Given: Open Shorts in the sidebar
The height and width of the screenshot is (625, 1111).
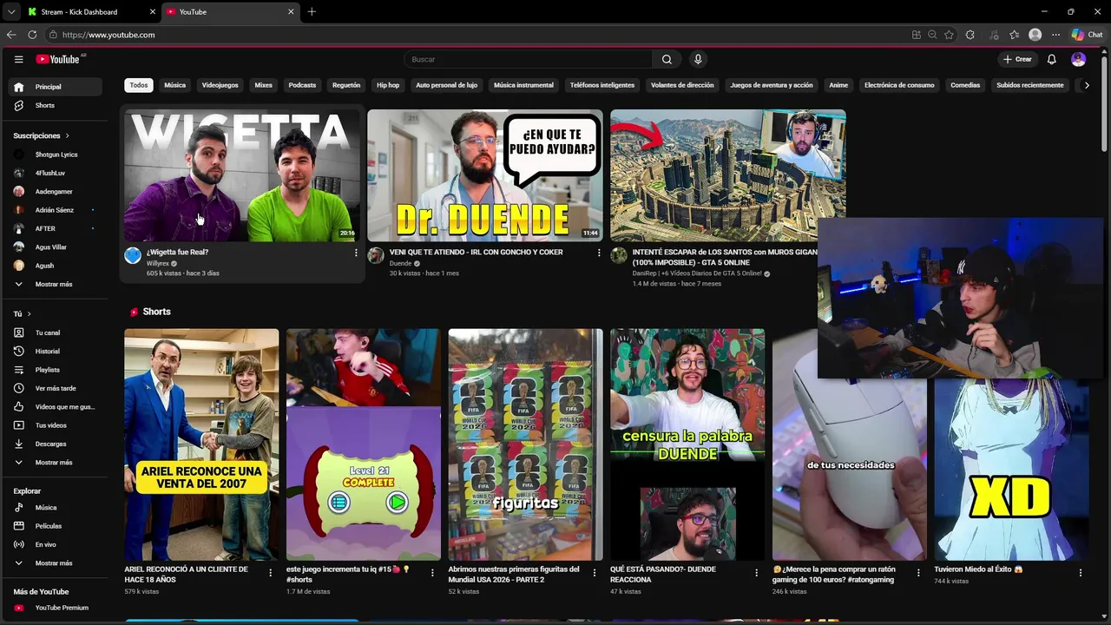Looking at the screenshot, I should pos(56,105).
